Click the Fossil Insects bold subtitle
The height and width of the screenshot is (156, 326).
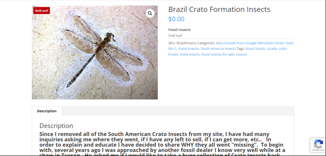pyautogui.click(x=179, y=30)
